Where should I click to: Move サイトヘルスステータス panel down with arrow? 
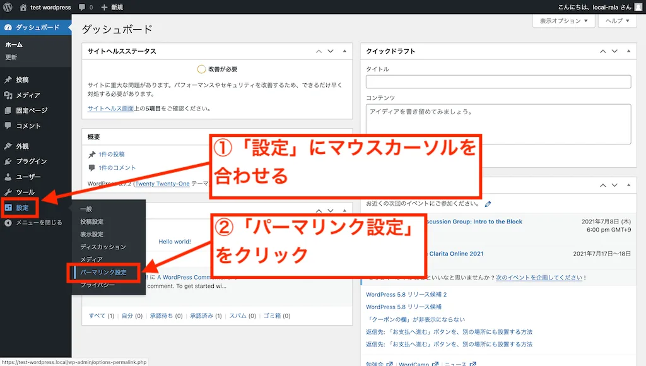click(x=331, y=51)
